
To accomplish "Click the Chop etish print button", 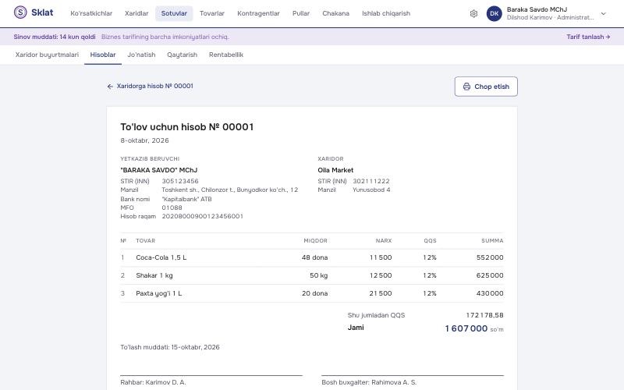I will [486, 87].
